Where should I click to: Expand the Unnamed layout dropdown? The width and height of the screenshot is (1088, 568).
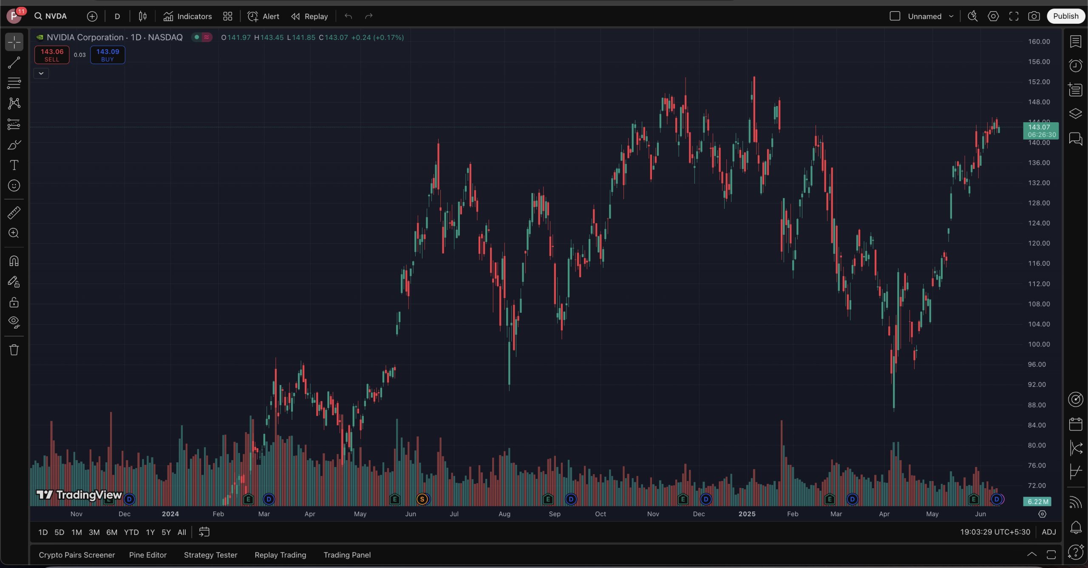coord(951,16)
